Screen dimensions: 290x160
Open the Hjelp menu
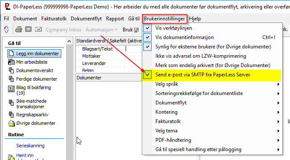195,19
